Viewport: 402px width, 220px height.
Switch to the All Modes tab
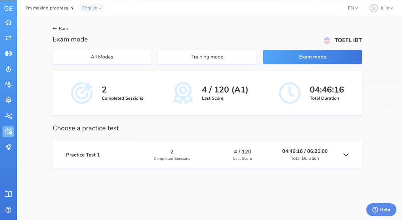pos(102,57)
